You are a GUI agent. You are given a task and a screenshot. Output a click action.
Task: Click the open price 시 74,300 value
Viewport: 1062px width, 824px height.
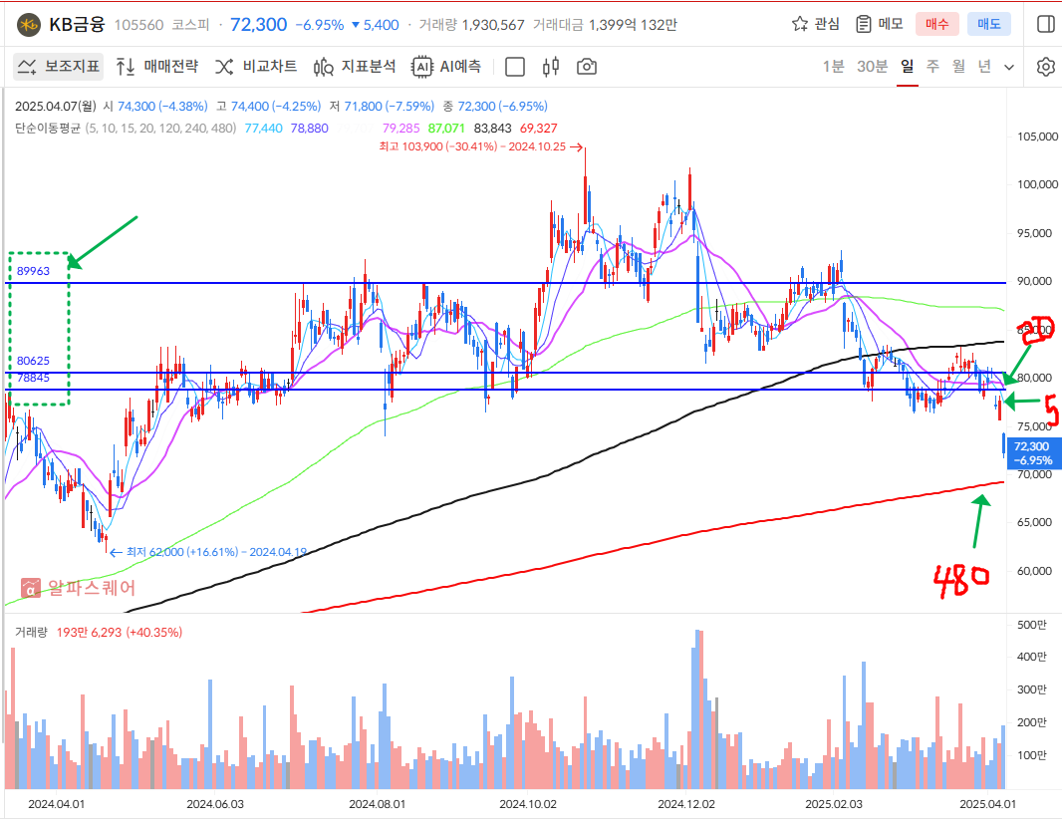click(155, 107)
